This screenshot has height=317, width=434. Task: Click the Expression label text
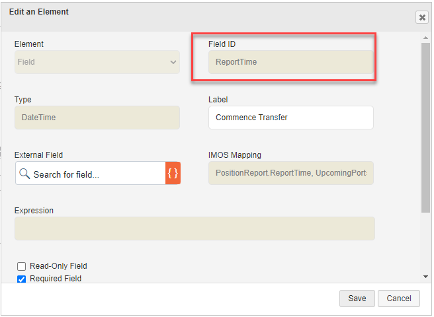[x=34, y=211]
